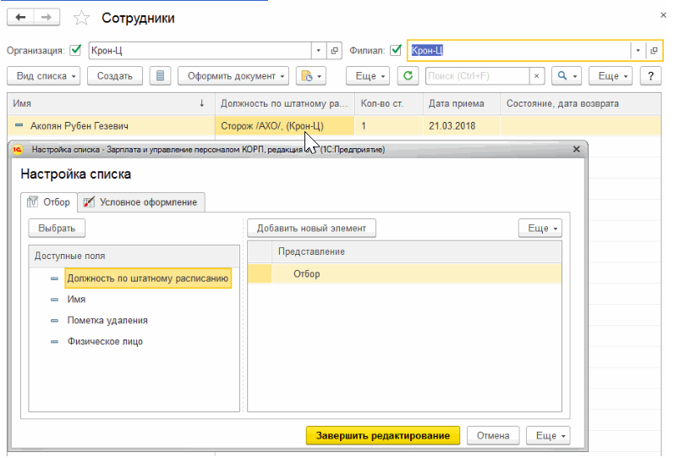Click the date cell 21.03.2018
The image size is (674, 458).
(462, 126)
